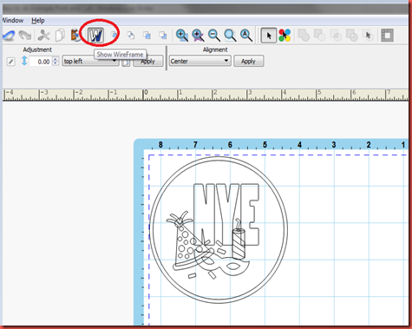Open the Help menu
Viewport: 412px width, 329px height.
pos(38,21)
